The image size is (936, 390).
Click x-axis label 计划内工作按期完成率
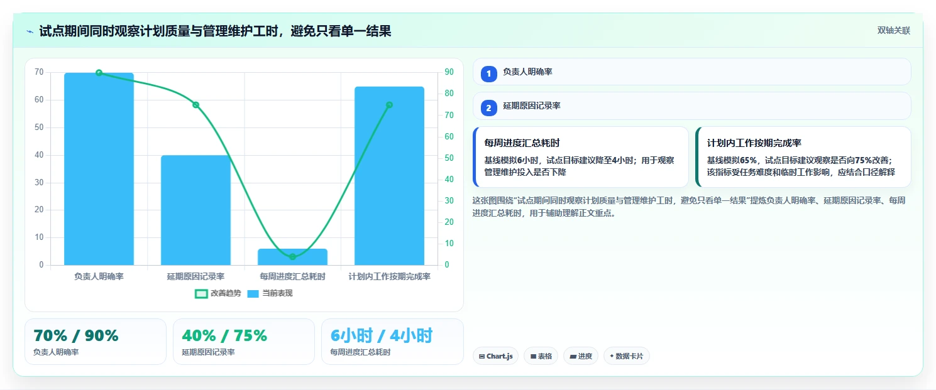(x=389, y=276)
